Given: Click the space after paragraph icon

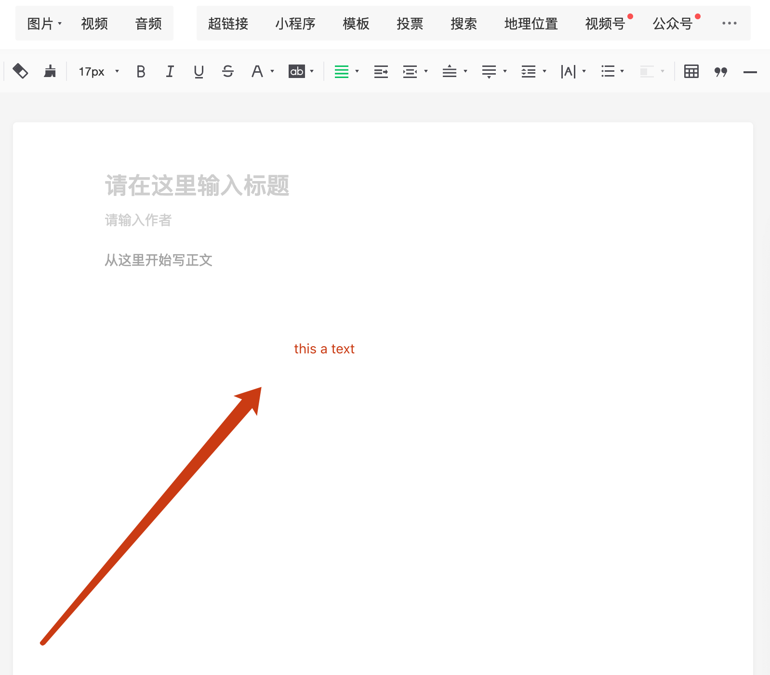Looking at the screenshot, I should (x=489, y=72).
